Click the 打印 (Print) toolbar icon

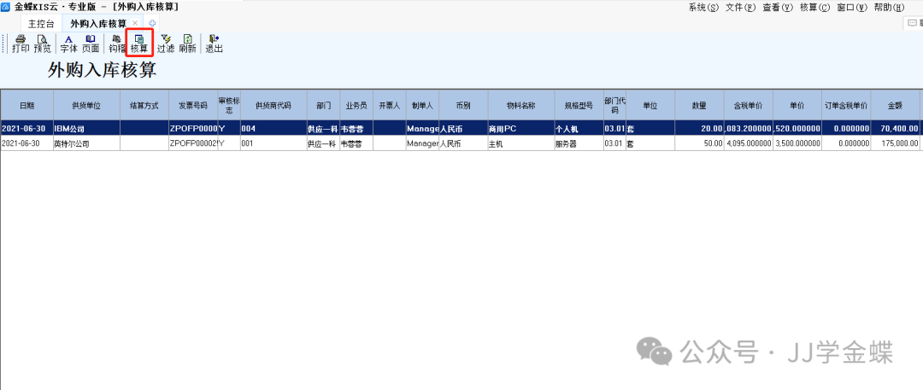21,43
